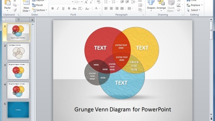This screenshot has width=215, height=121.
Task: Toggle Underline formatting
Action: pyautogui.click(x=63, y=8)
